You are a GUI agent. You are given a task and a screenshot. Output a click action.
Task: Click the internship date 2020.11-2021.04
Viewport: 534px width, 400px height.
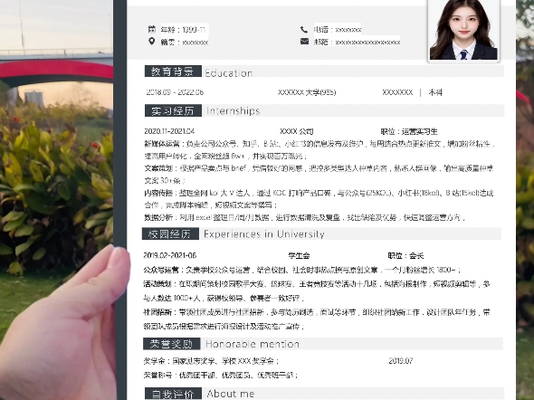[169, 131]
